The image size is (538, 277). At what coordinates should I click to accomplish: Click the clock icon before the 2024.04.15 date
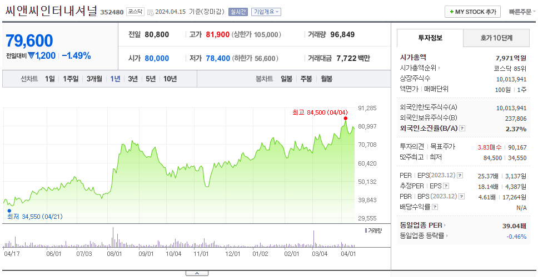pos(150,12)
